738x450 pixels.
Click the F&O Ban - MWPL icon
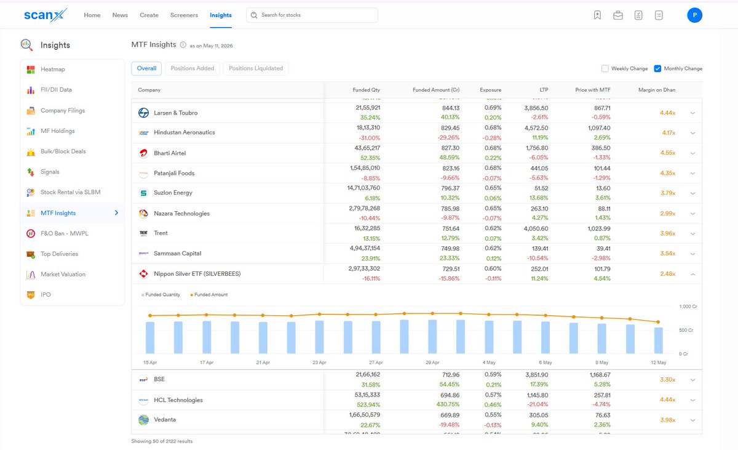31,233
